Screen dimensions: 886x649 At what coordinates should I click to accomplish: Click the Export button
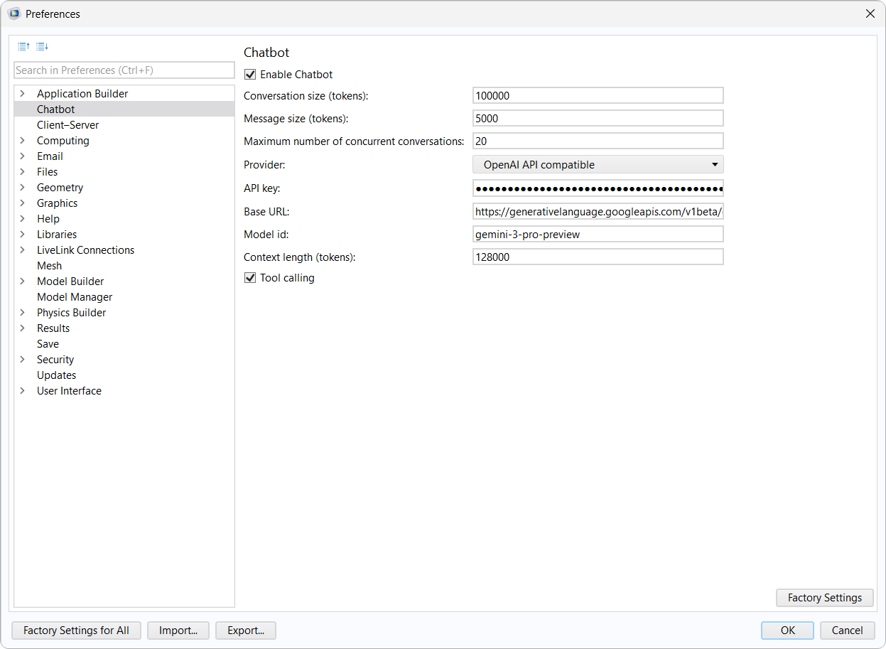pyautogui.click(x=245, y=631)
